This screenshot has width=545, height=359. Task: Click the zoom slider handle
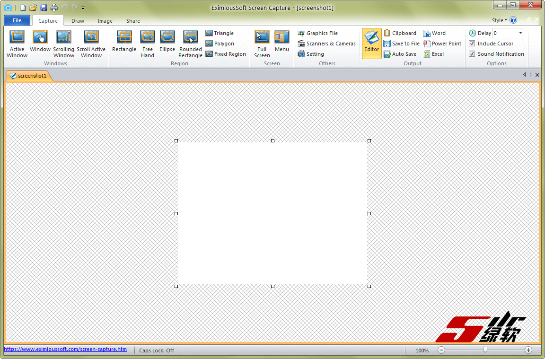click(485, 350)
